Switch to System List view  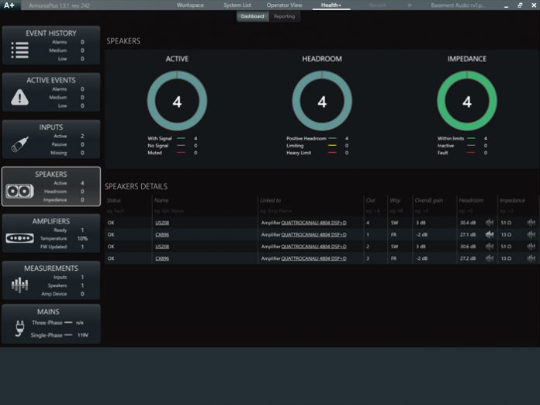(237, 5)
